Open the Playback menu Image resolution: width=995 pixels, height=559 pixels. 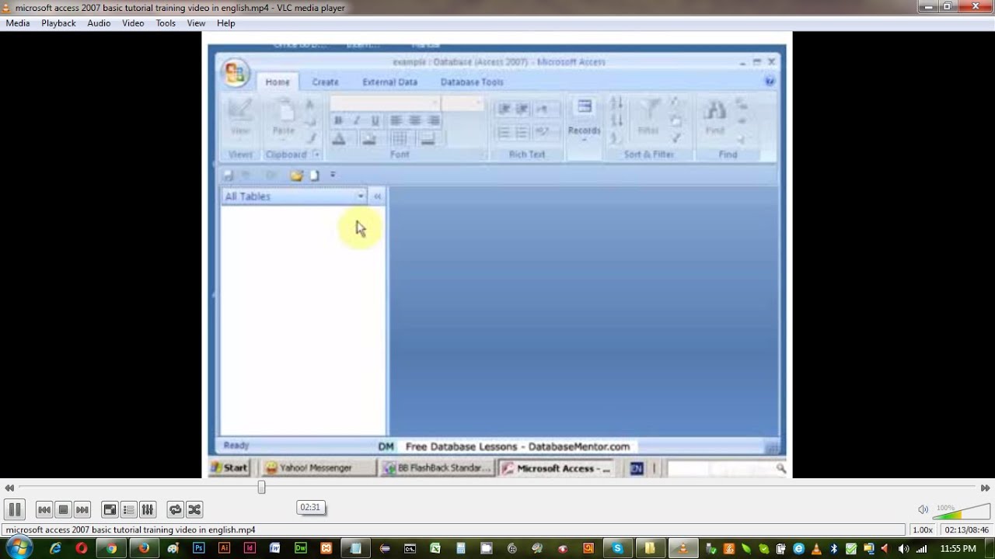click(58, 23)
